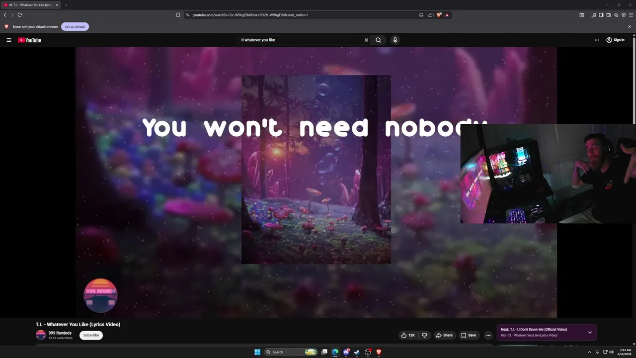Open more actions menu beside Save
636x358 pixels.
488,335
